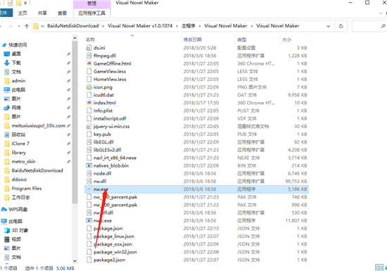Select GameView.less file name
The width and height of the screenshot is (387, 271).
pyautogui.click(x=110, y=71)
